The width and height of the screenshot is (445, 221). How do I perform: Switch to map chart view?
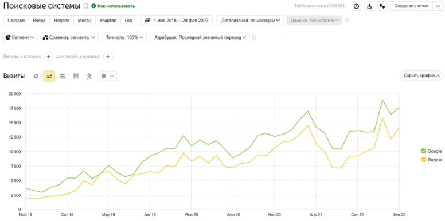pos(89,76)
